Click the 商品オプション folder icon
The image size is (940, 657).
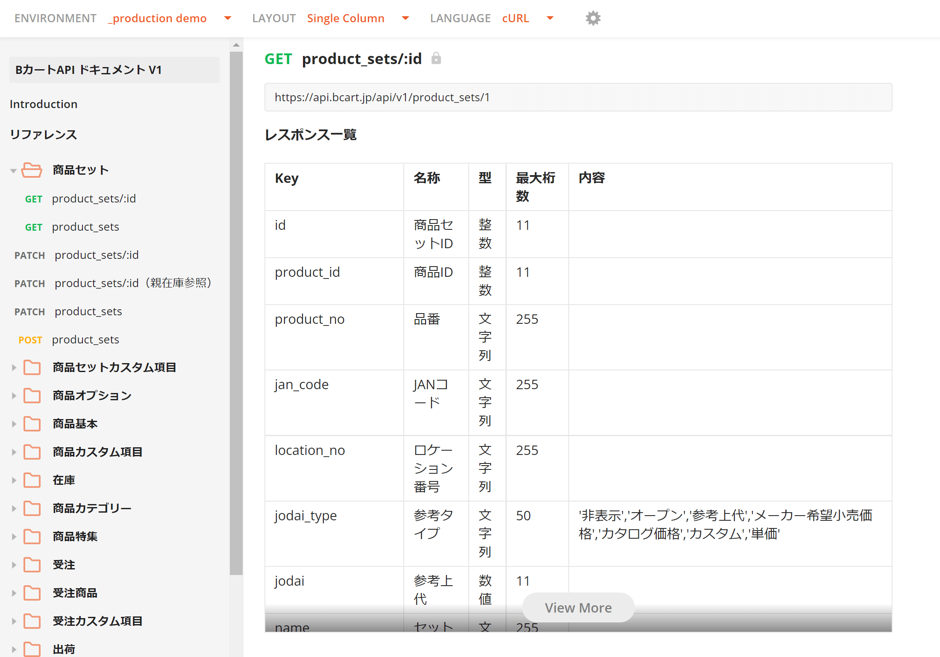click(x=32, y=396)
